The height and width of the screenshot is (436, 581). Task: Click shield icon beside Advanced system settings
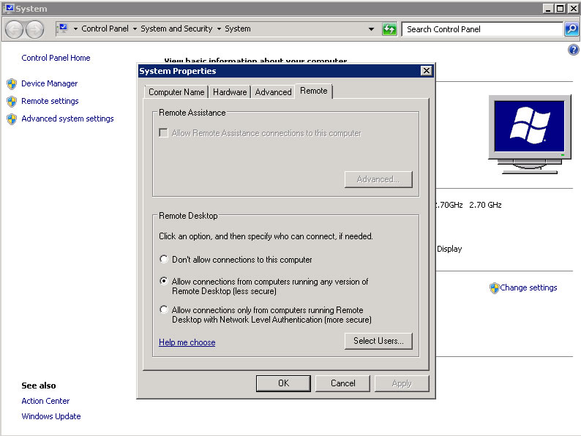click(x=12, y=119)
